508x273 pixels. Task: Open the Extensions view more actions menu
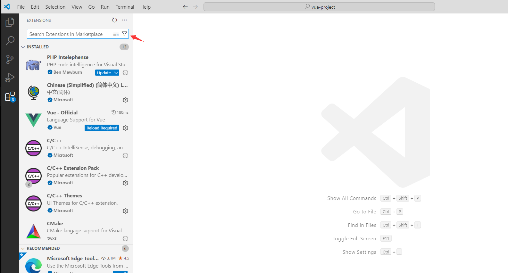point(124,20)
